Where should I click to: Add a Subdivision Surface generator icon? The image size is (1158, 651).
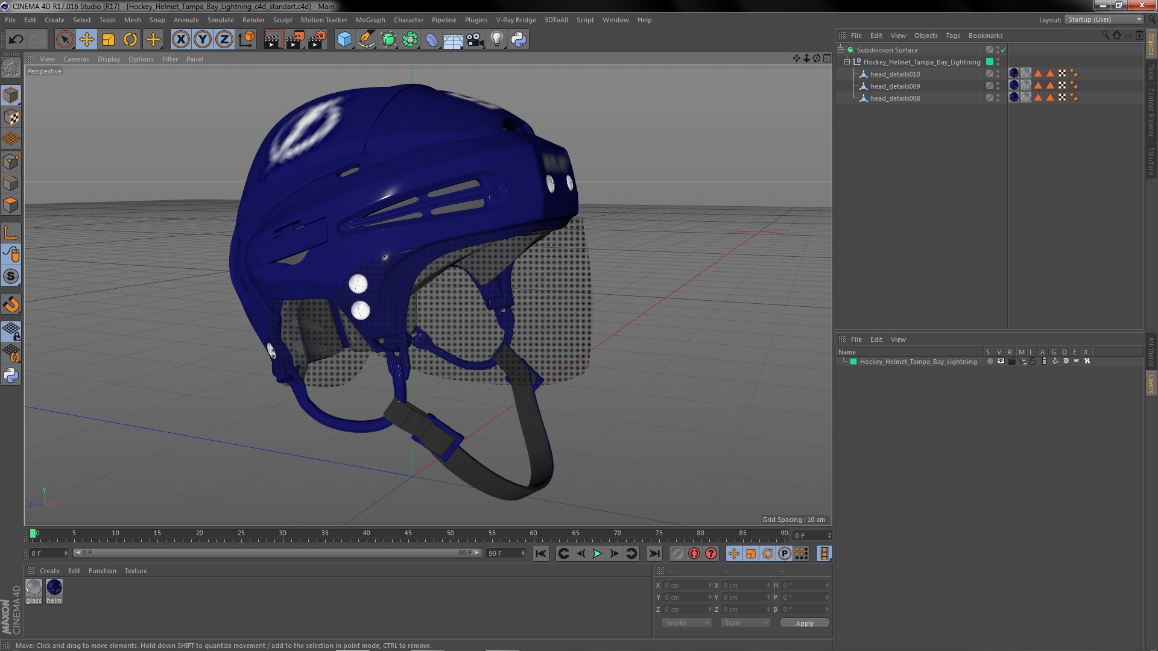coord(388,40)
